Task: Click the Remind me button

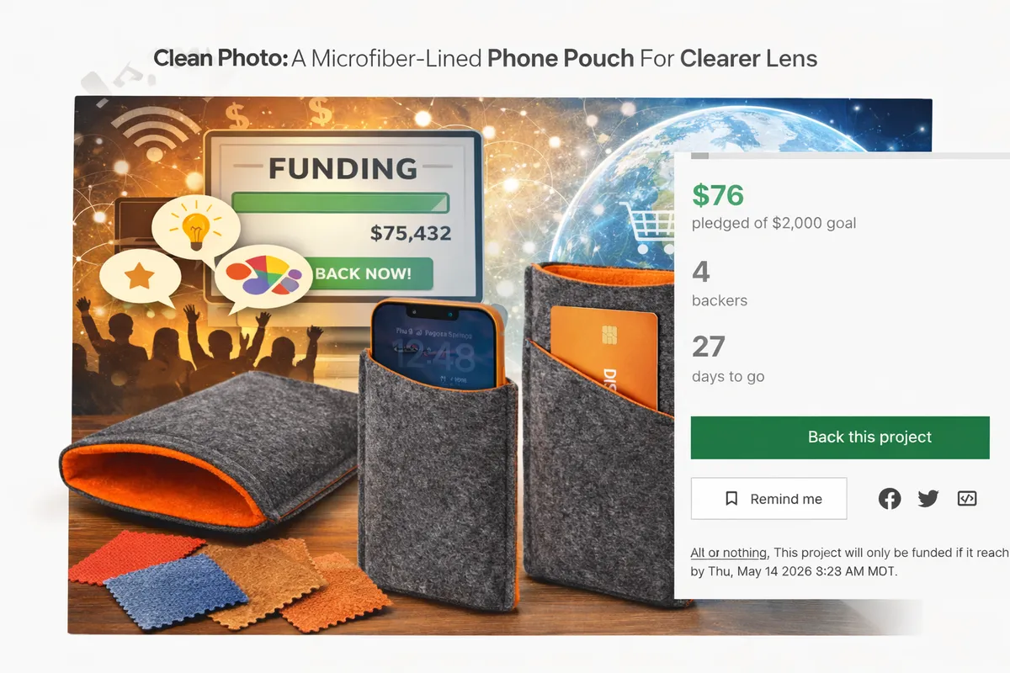Action: (x=768, y=499)
